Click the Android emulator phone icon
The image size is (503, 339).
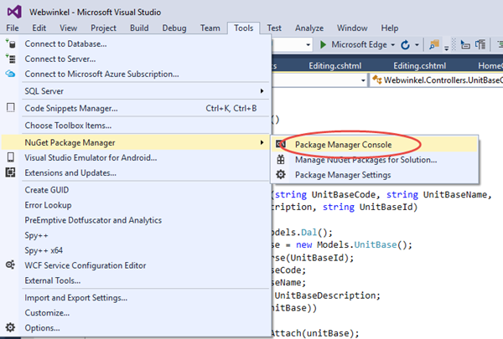pos(11,157)
